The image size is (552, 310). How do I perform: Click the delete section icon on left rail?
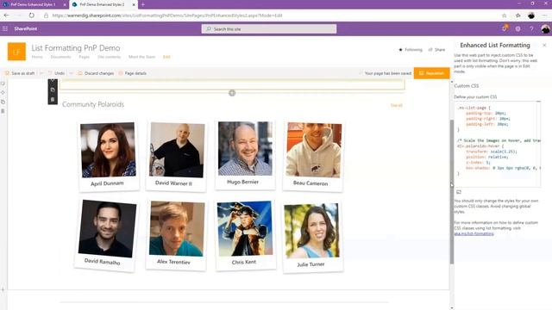tap(3, 111)
